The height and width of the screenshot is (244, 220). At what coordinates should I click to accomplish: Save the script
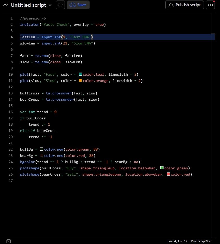(x=78, y=5)
